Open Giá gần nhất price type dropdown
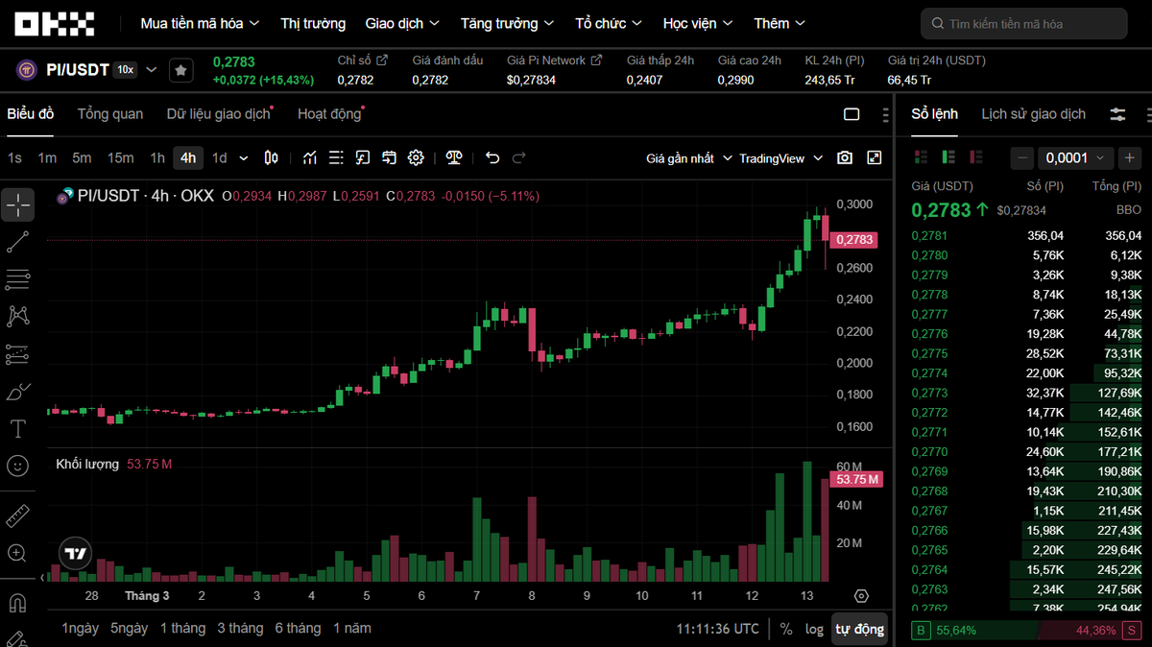This screenshot has height=647, width=1152. [689, 158]
